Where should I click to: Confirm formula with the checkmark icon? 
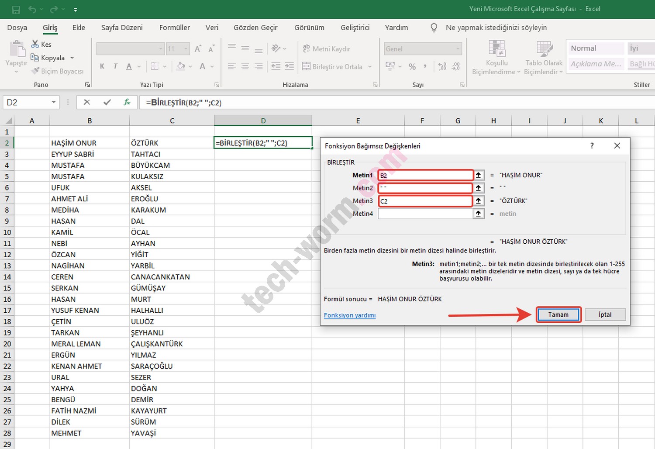[107, 102]
